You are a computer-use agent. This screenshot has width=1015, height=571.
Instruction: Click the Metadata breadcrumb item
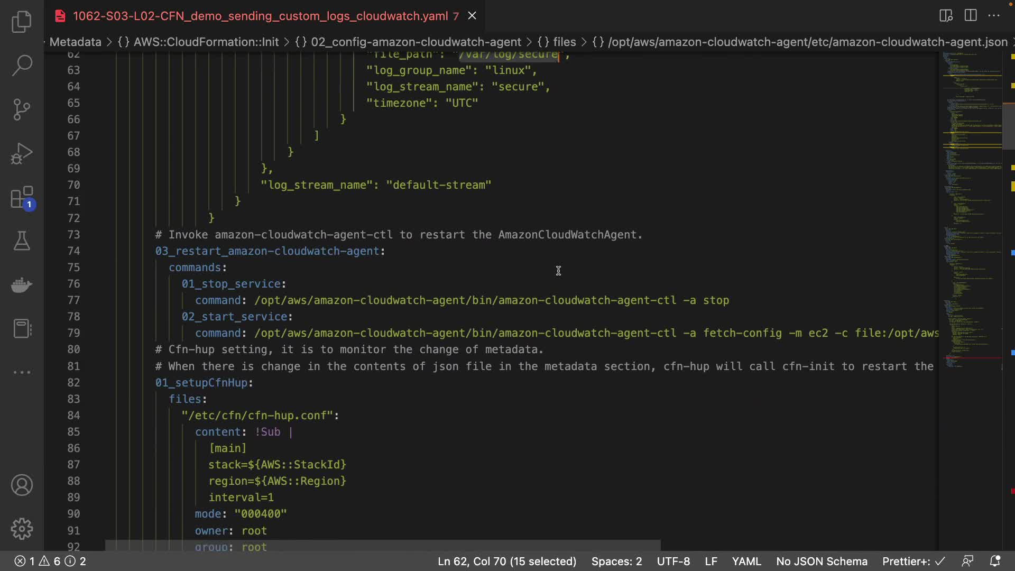[75, 42]
